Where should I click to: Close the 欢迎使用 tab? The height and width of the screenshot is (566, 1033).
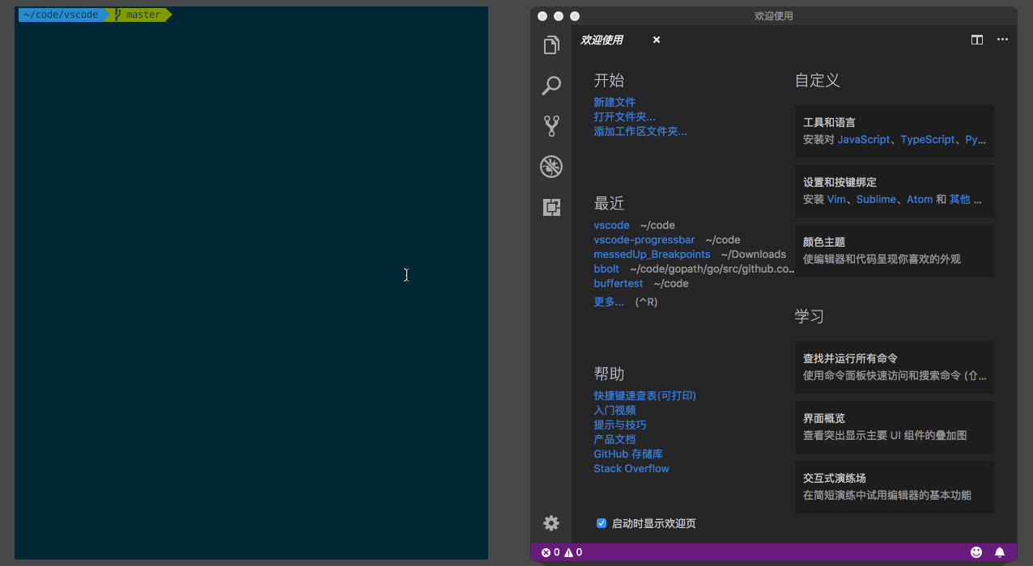(x=657, y=40)
